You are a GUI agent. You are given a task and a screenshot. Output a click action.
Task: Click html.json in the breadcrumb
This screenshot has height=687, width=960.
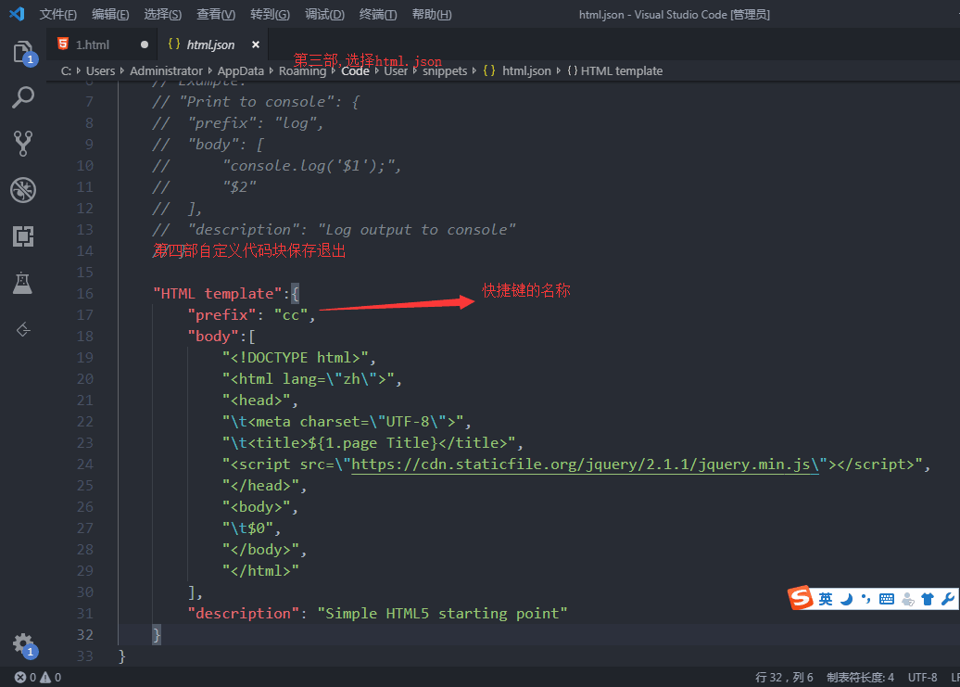pos(526,71)
